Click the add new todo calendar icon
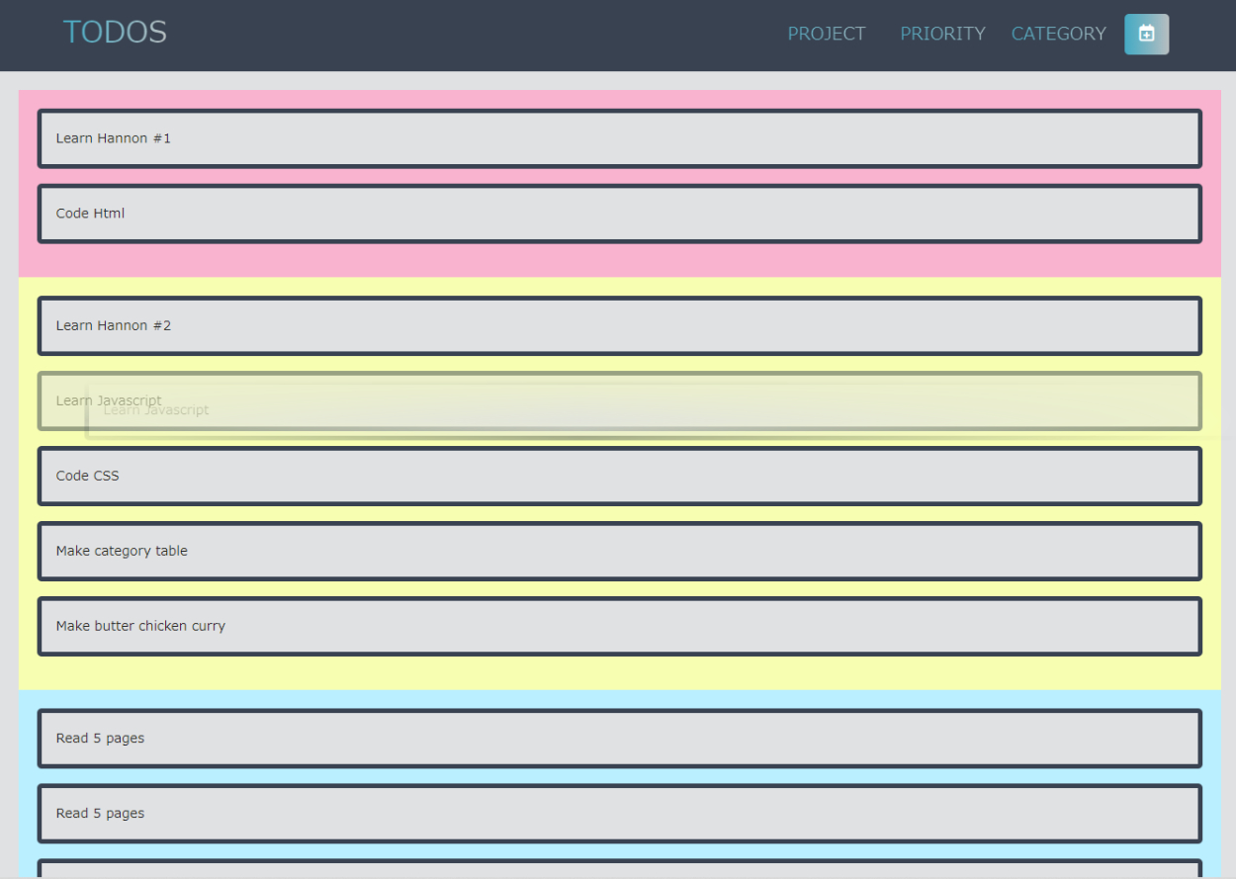Image resolution: width=1236 pixels, height=879 pixels. coord(1146,34)
